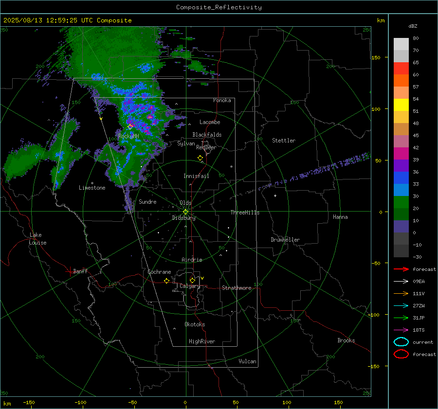Viewport: 438px width, 409px height.
Task: Click the red cross marker at Banff
Action: [x=70, y=271]
